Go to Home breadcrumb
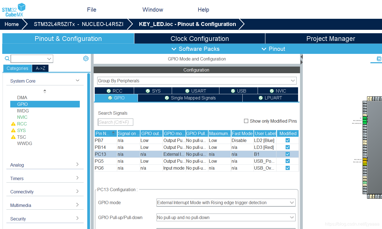 point(12,24)
